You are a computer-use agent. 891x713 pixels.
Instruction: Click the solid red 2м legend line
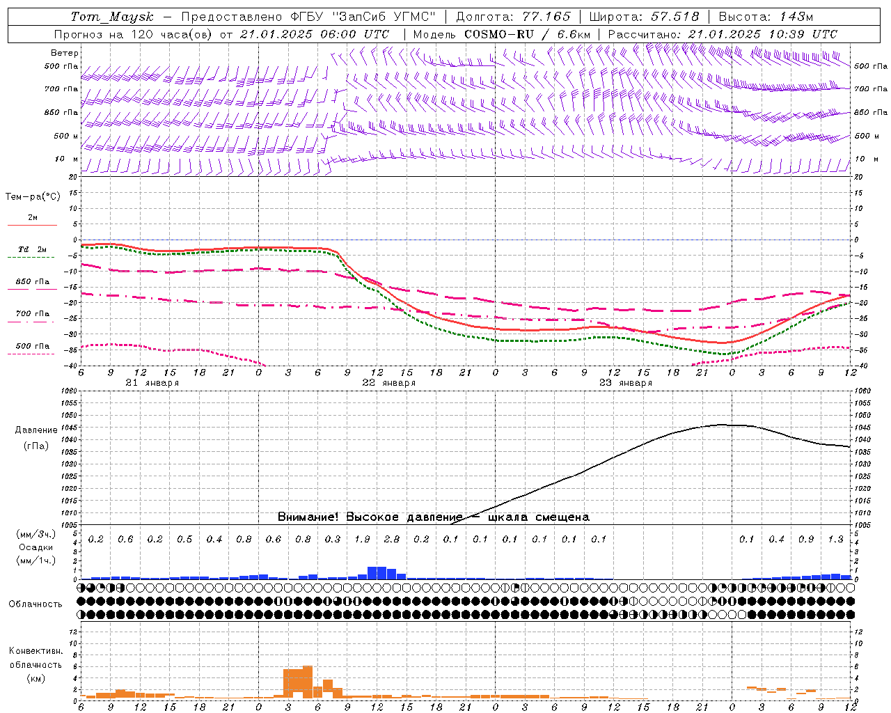point(32,225)
